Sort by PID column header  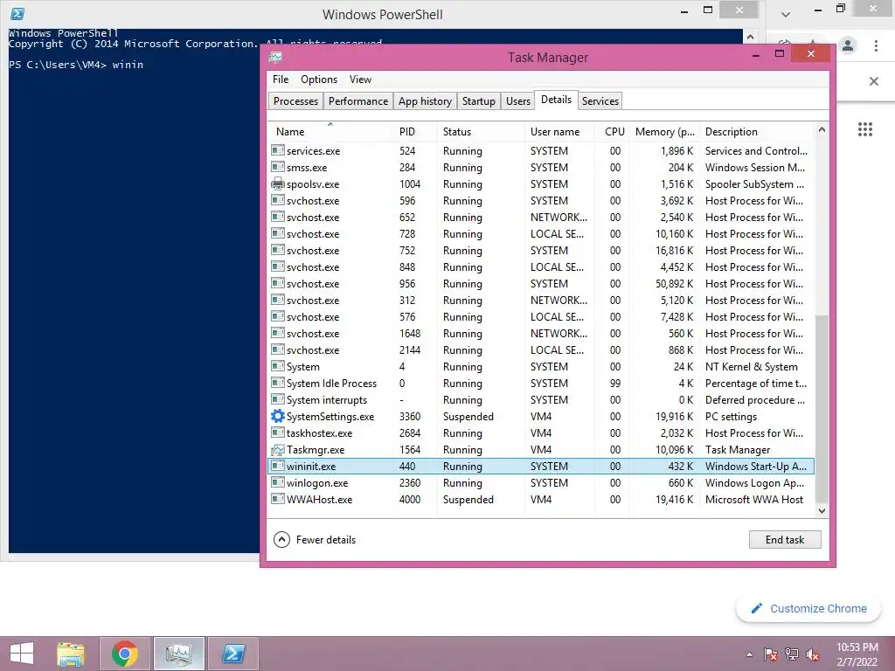click(415, 132)
